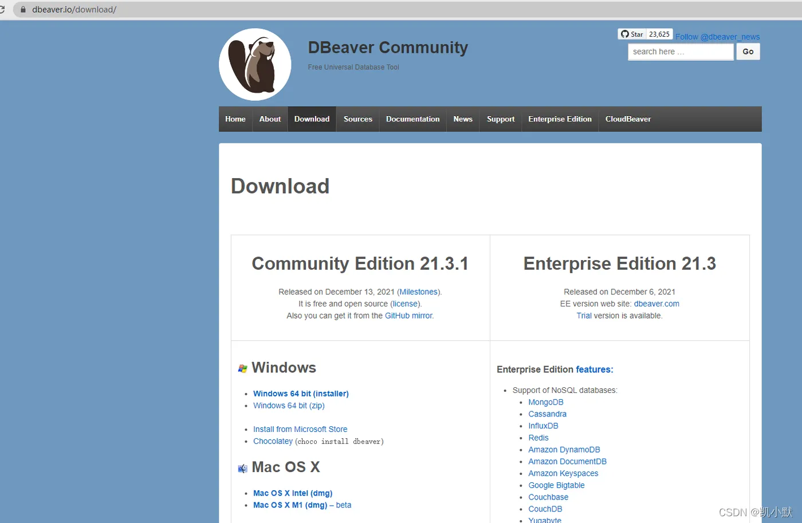The height and width of the screenshot is (523, 802).
Task: Open the Google Bigtable link
Action: pyautogui.click(x=556, y=485)
